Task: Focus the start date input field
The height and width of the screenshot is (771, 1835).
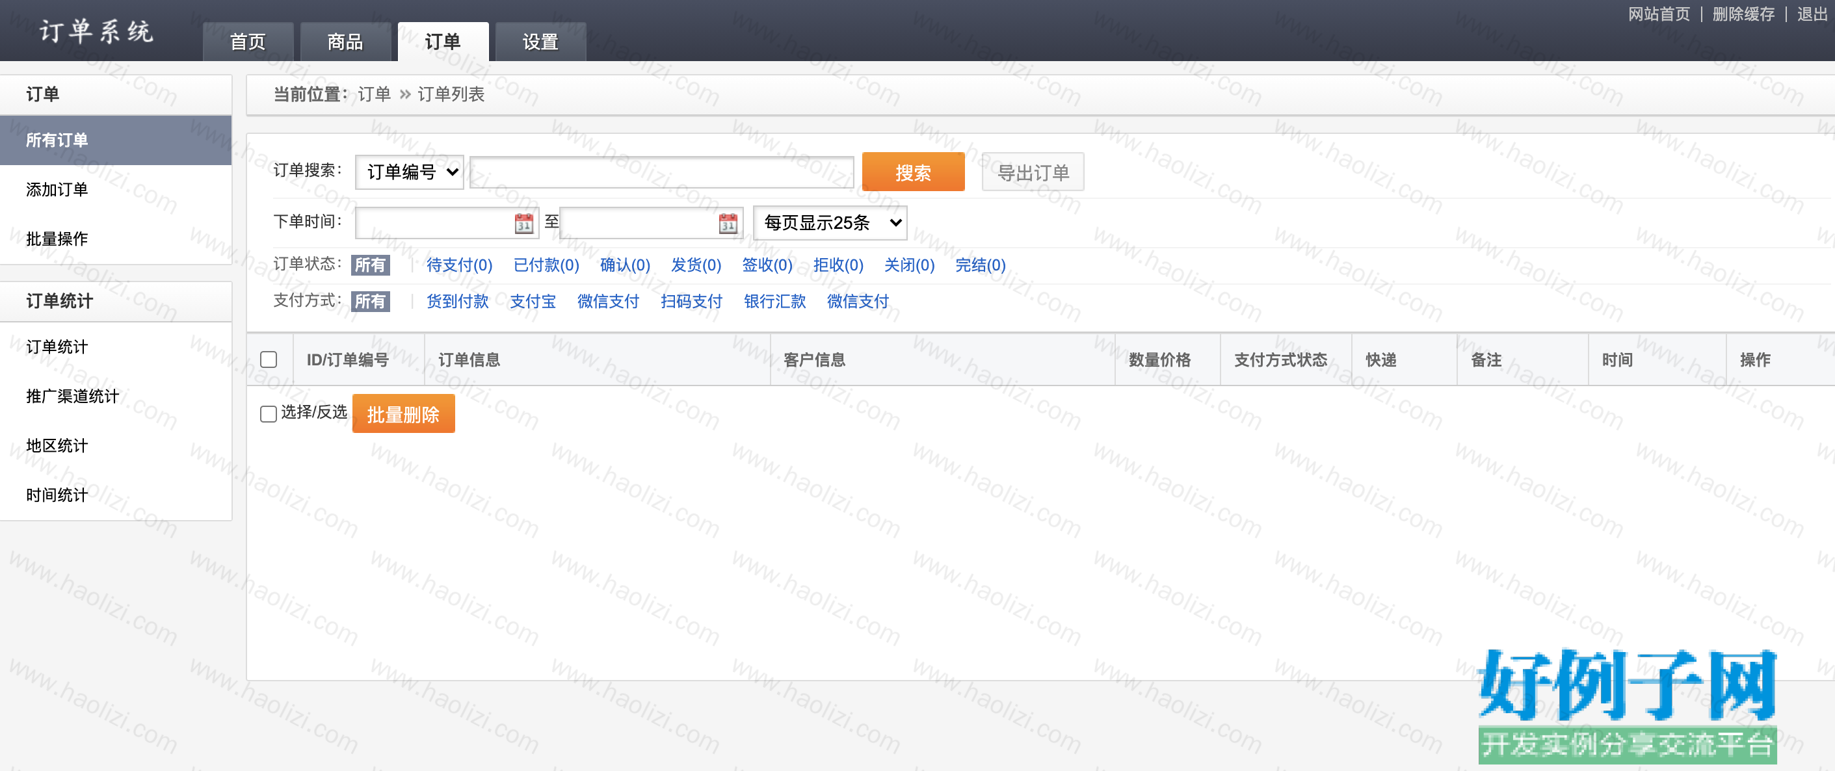Action: point(447,223)
